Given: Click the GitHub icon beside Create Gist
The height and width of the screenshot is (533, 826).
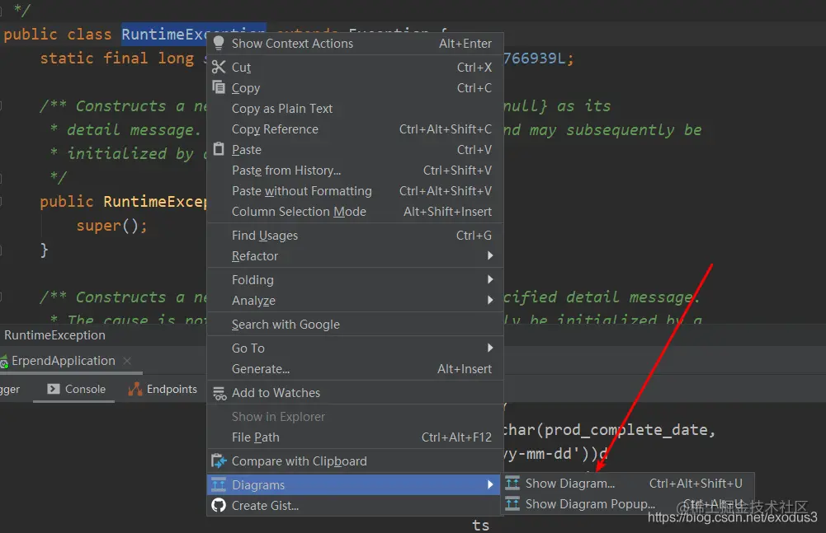Looking at the screenshot, I should (x=219, y=505).
